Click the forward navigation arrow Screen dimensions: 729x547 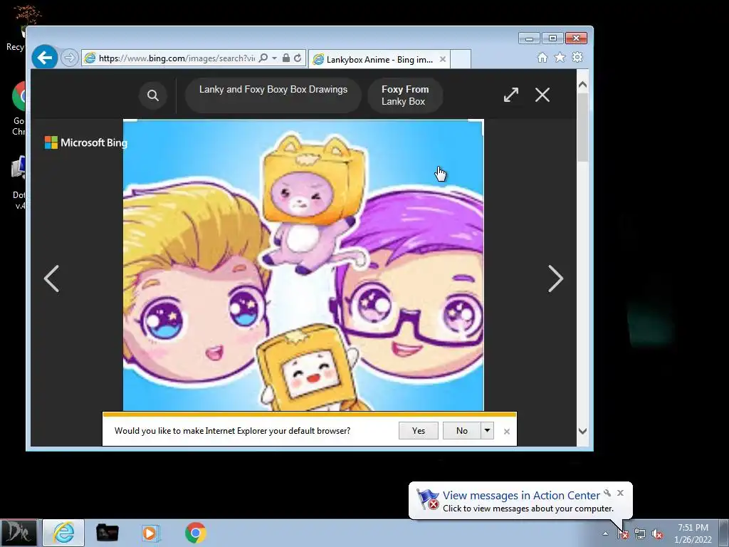70,58
